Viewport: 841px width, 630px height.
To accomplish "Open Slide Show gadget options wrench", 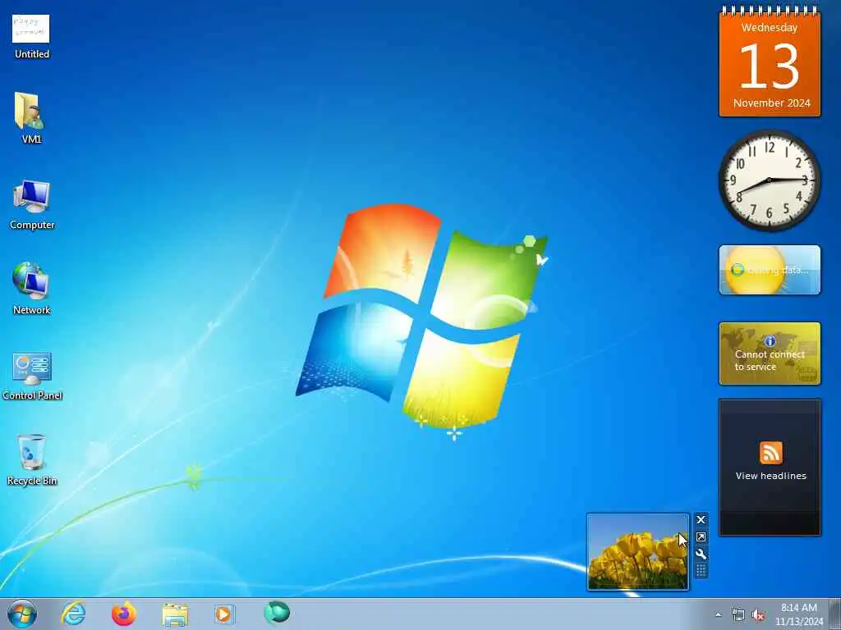I will (701, 554).
